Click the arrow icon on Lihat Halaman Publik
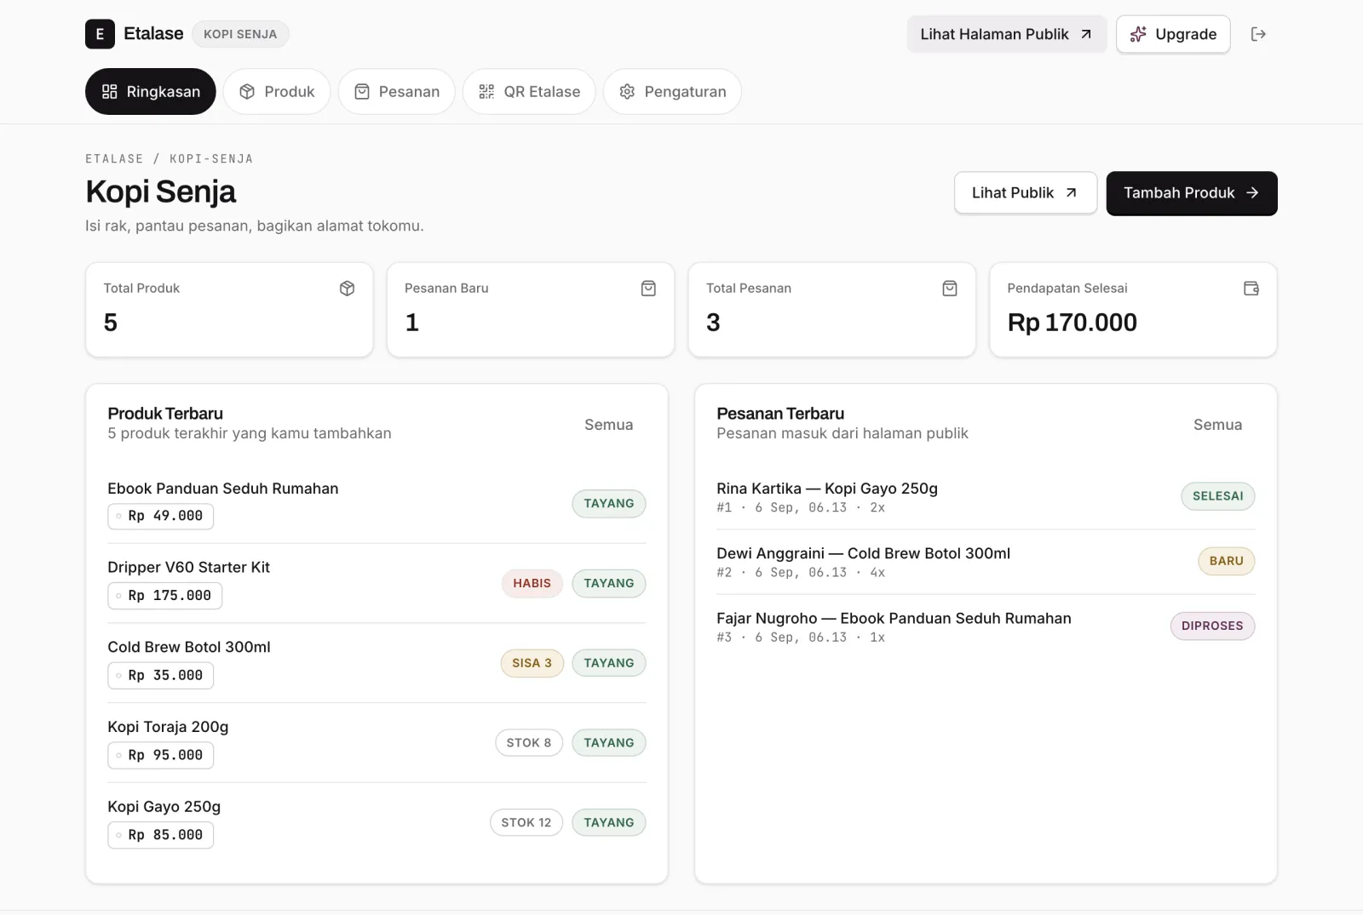Screen dimensions: 1363x915 (1086, 34)
